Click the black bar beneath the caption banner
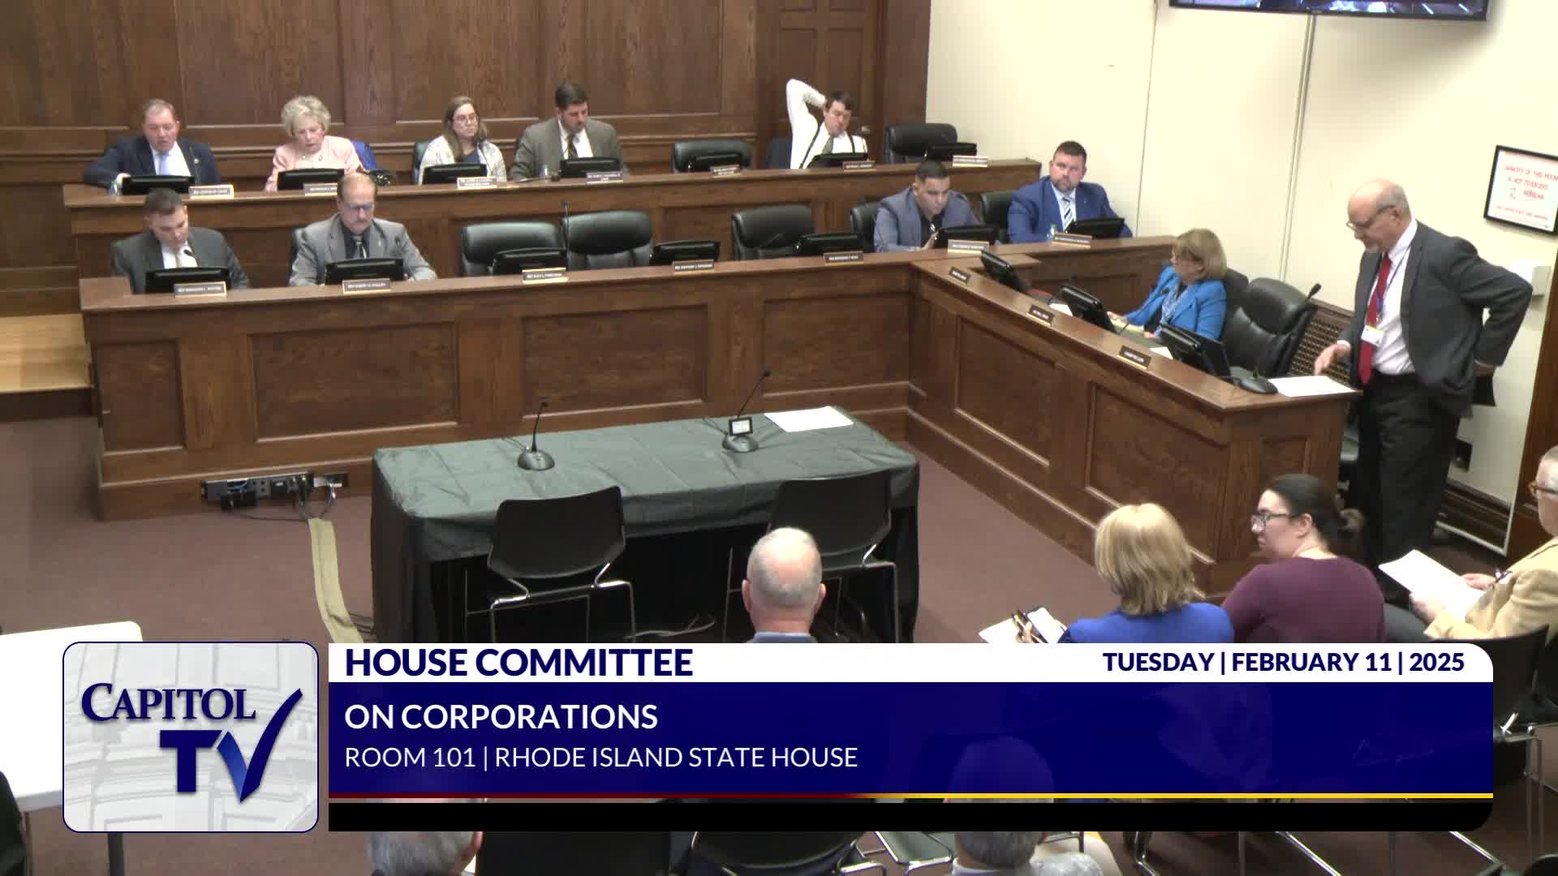The image size is (1558, 876). click(x=909, y=815)
